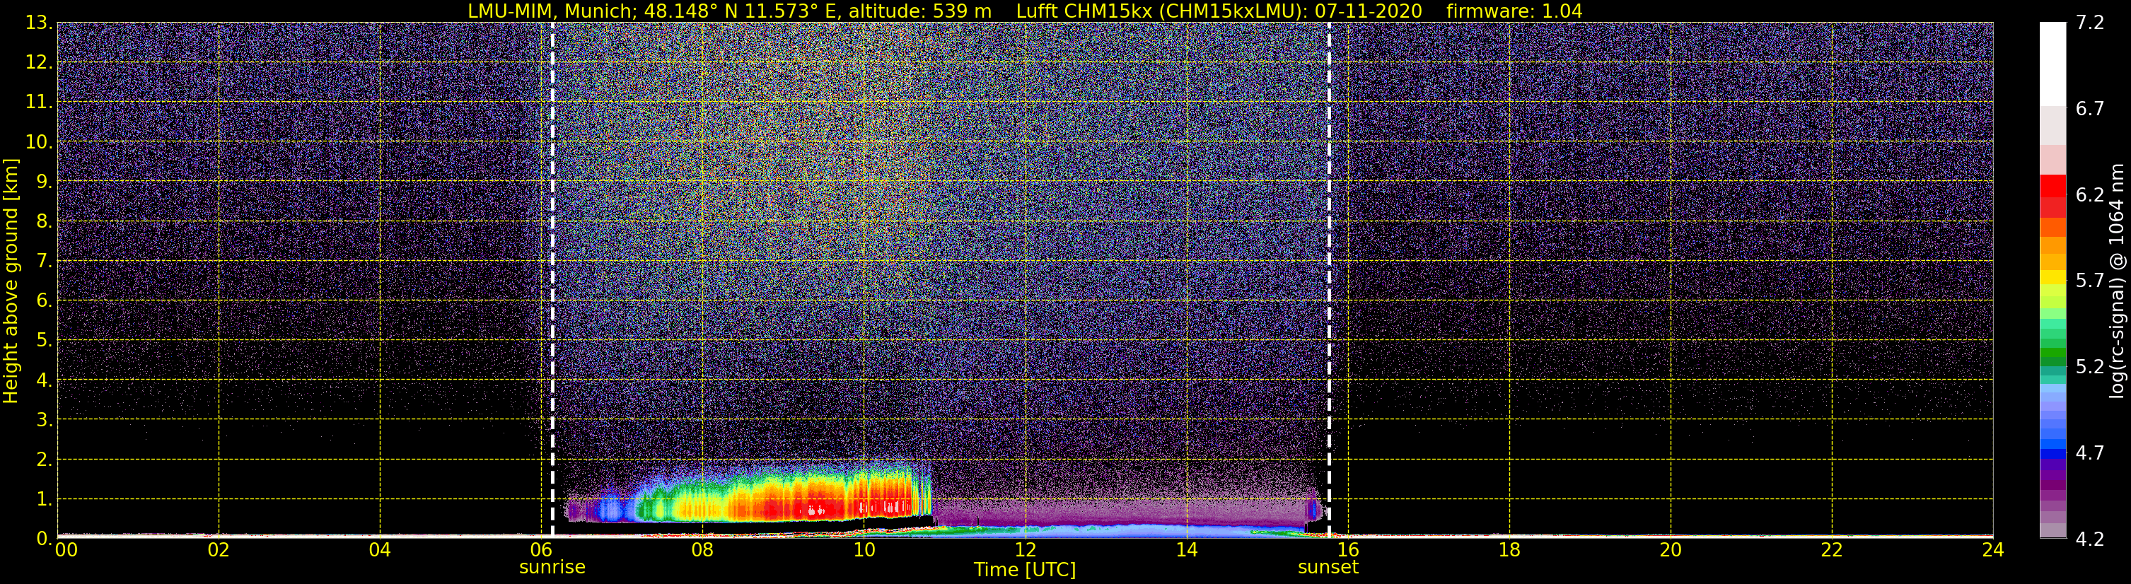Click the height tick label '12.'
The height and width of the screenshot is (584, 2131).
point(39,62)
